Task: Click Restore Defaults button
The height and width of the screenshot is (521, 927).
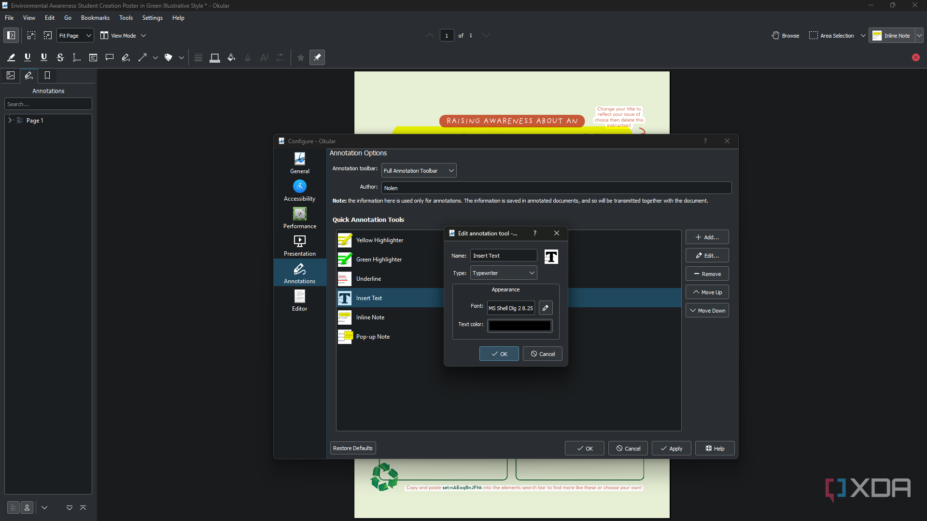Action: tap(353, 448)
